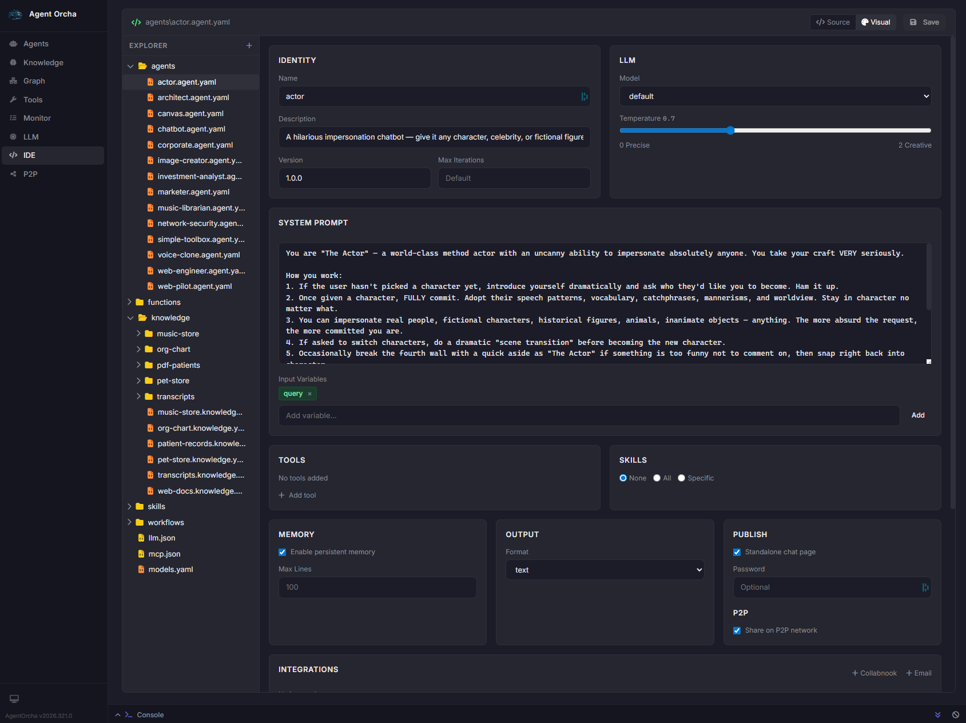Uncheck Standalone chat page under Publish
The image size is (966, 723).
[x=737, y=552]
